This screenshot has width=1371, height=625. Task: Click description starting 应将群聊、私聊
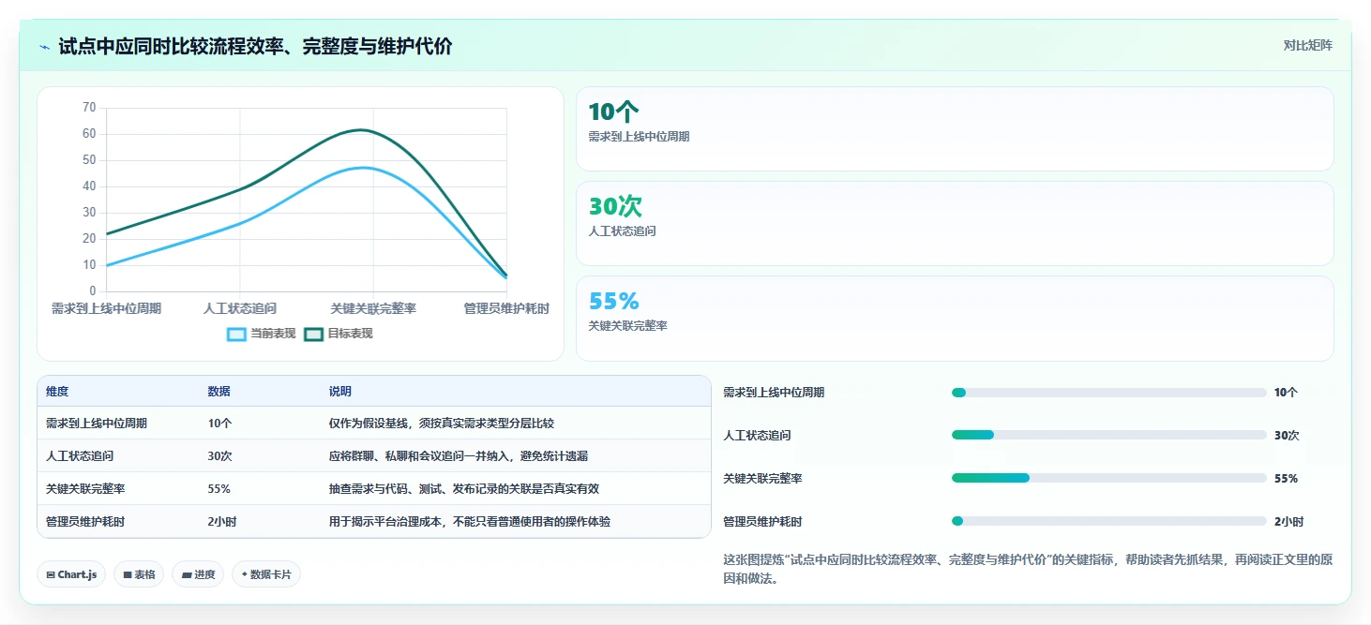(459, 456)
